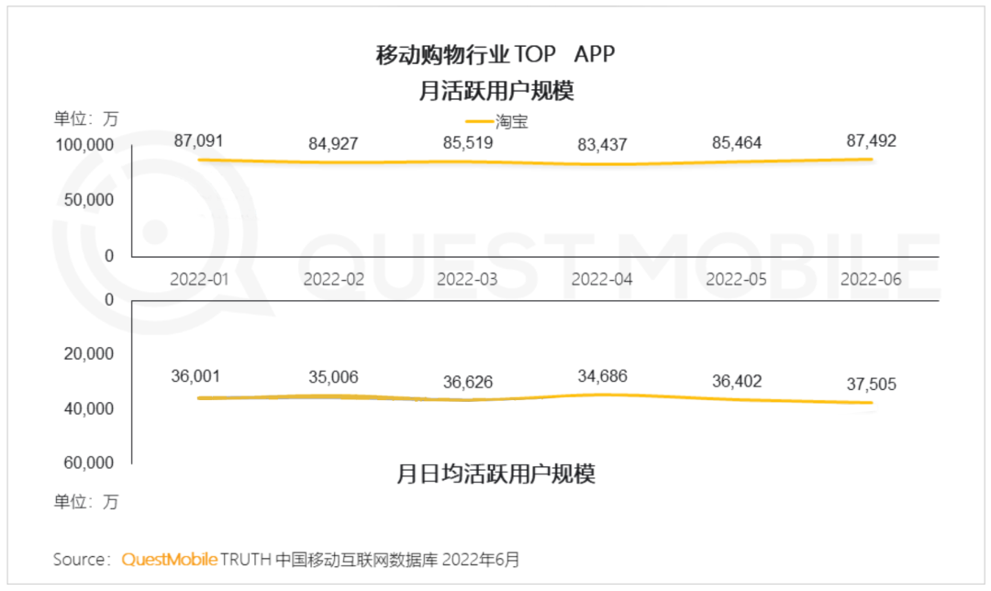991x591 pixels.
Task: Click the 40,000 y-axis value
Action: (88, 408)
